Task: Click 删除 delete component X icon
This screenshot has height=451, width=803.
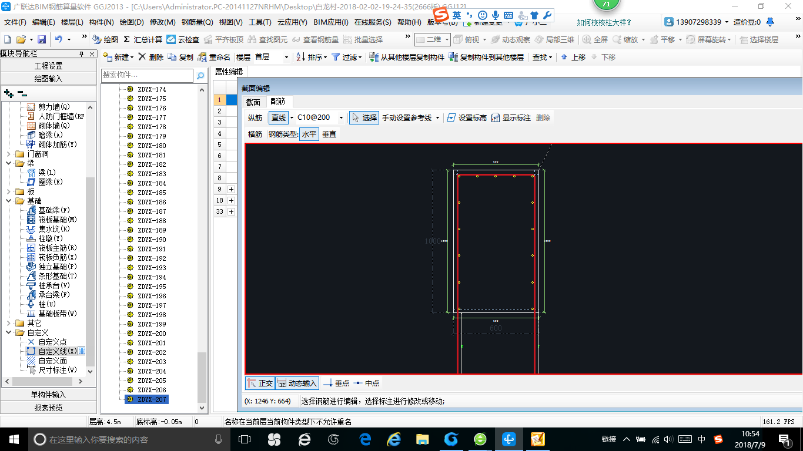Action: (142, 57)
